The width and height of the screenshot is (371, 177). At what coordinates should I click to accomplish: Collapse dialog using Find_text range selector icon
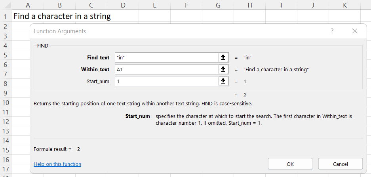click(x=223, y=57)
